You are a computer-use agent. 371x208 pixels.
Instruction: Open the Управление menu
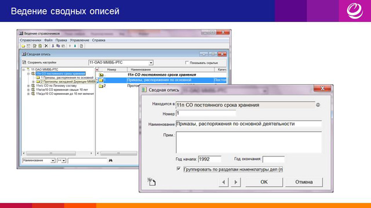[x=79, y=40]
